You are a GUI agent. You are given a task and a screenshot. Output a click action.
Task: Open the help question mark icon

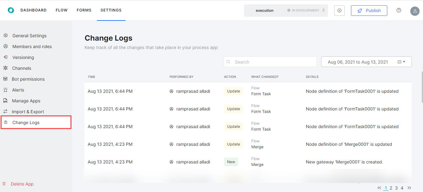point(398,10)
